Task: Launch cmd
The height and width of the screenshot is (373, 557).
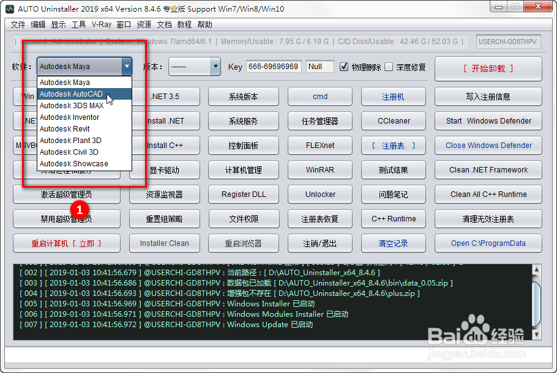Action: tap(320, 97)
